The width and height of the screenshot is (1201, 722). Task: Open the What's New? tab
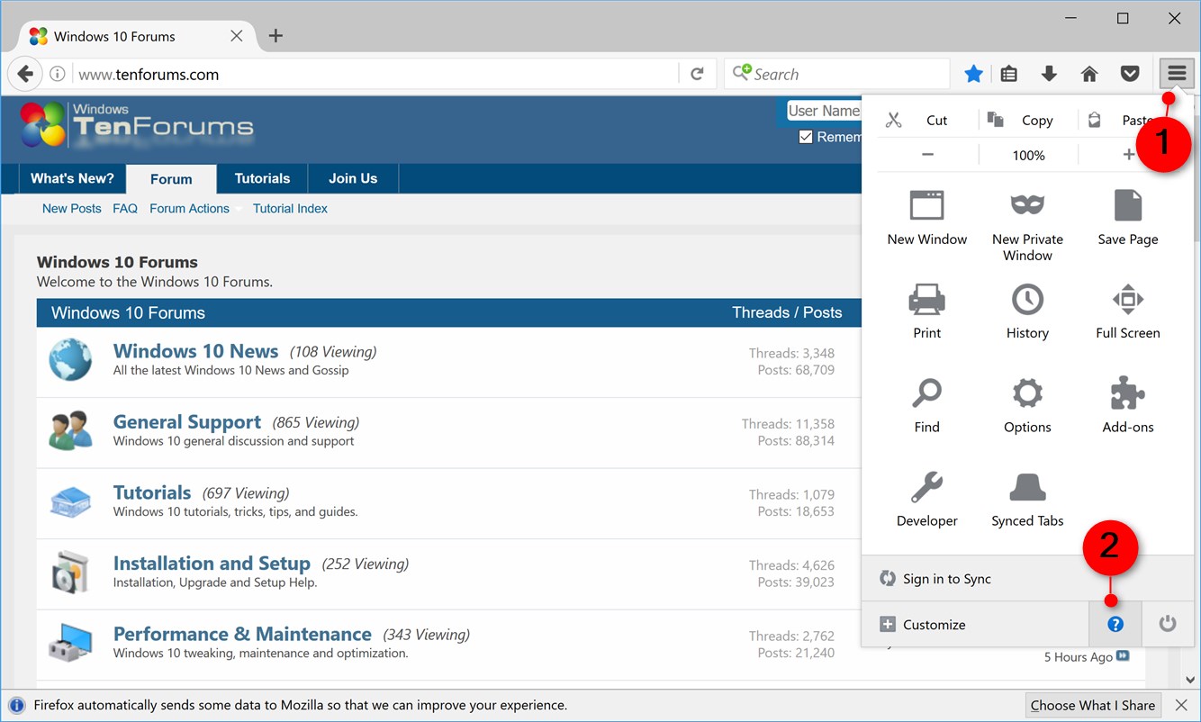tap(72, 178)
